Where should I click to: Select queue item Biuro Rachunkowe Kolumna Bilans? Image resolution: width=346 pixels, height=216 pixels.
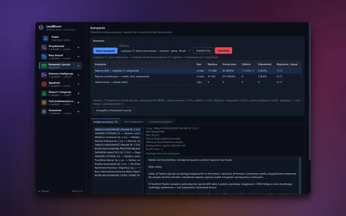click(x=117, y=172)
